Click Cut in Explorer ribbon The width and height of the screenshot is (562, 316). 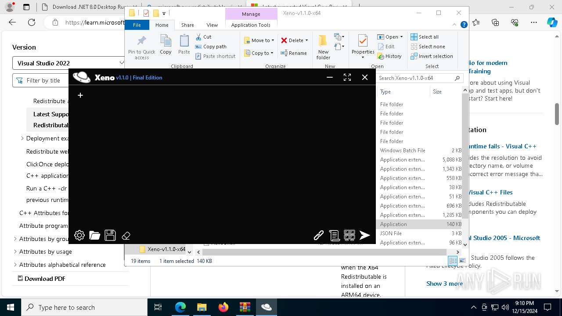pyautogui.click(x=203, y=37)
